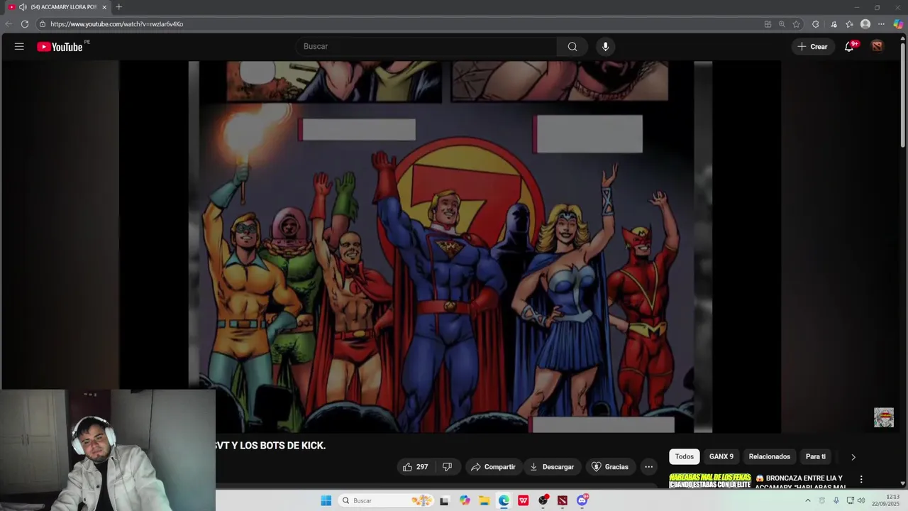Reload the page in browser toolbar
The image size is (908, 511).
(24, 24)
